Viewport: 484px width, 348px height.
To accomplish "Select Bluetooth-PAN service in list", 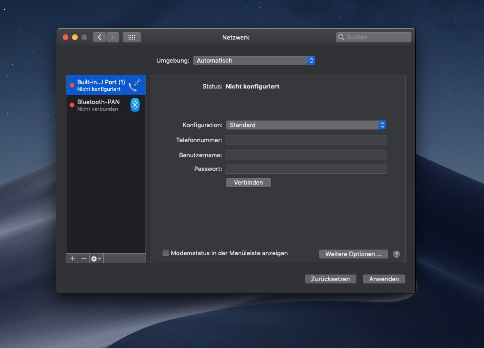I will [x=98, y=105].
